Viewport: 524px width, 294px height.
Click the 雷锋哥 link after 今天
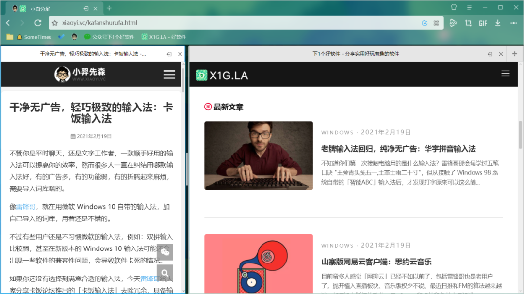(150, 279)
